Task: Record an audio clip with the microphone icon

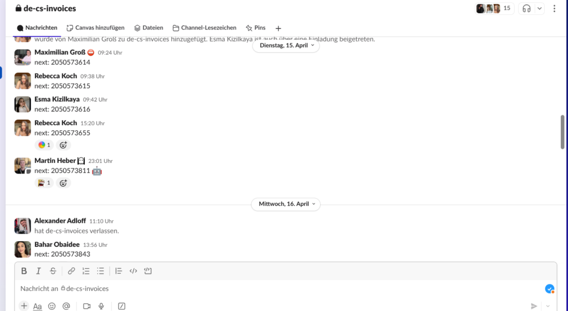Action: click(101, 306)
